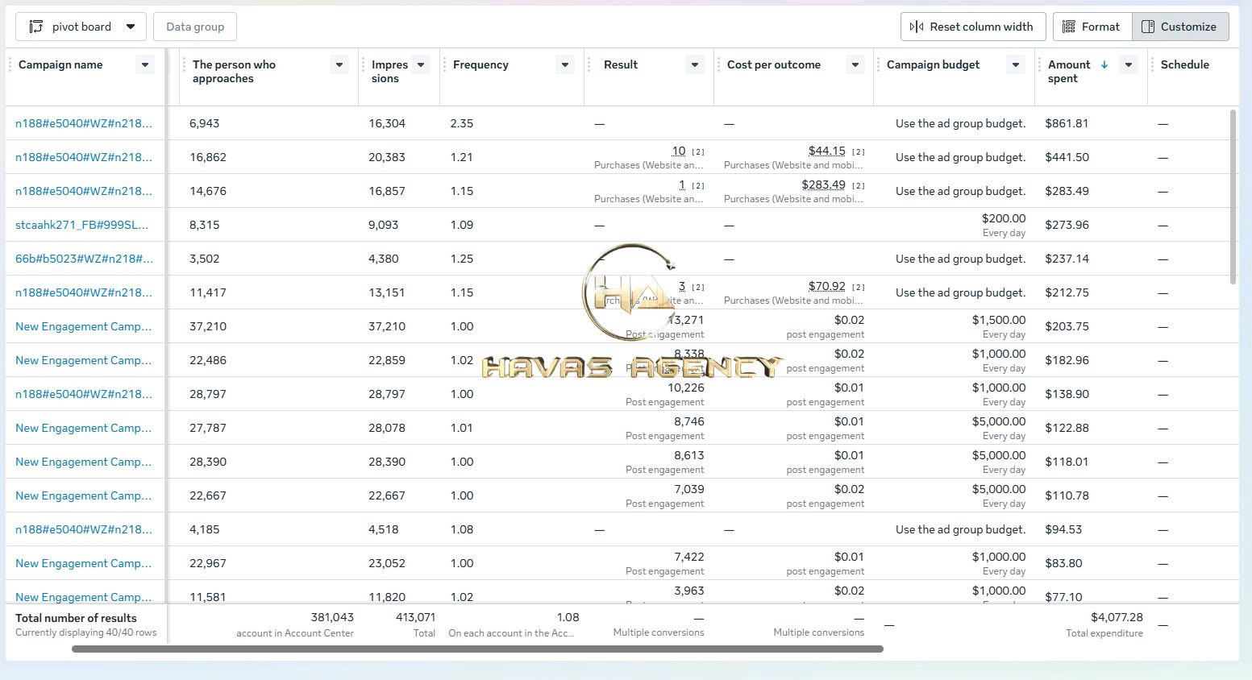Viewport: 1252px width, 680px height.
Task: Open the pivot board dropdown
Action: pyautogui.click(x=81, y=27)
